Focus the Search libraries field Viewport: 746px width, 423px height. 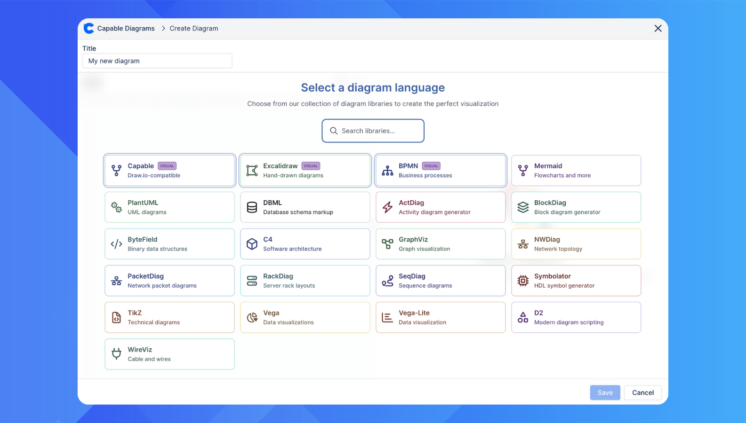pyautogui.click(x=373, y=131)
